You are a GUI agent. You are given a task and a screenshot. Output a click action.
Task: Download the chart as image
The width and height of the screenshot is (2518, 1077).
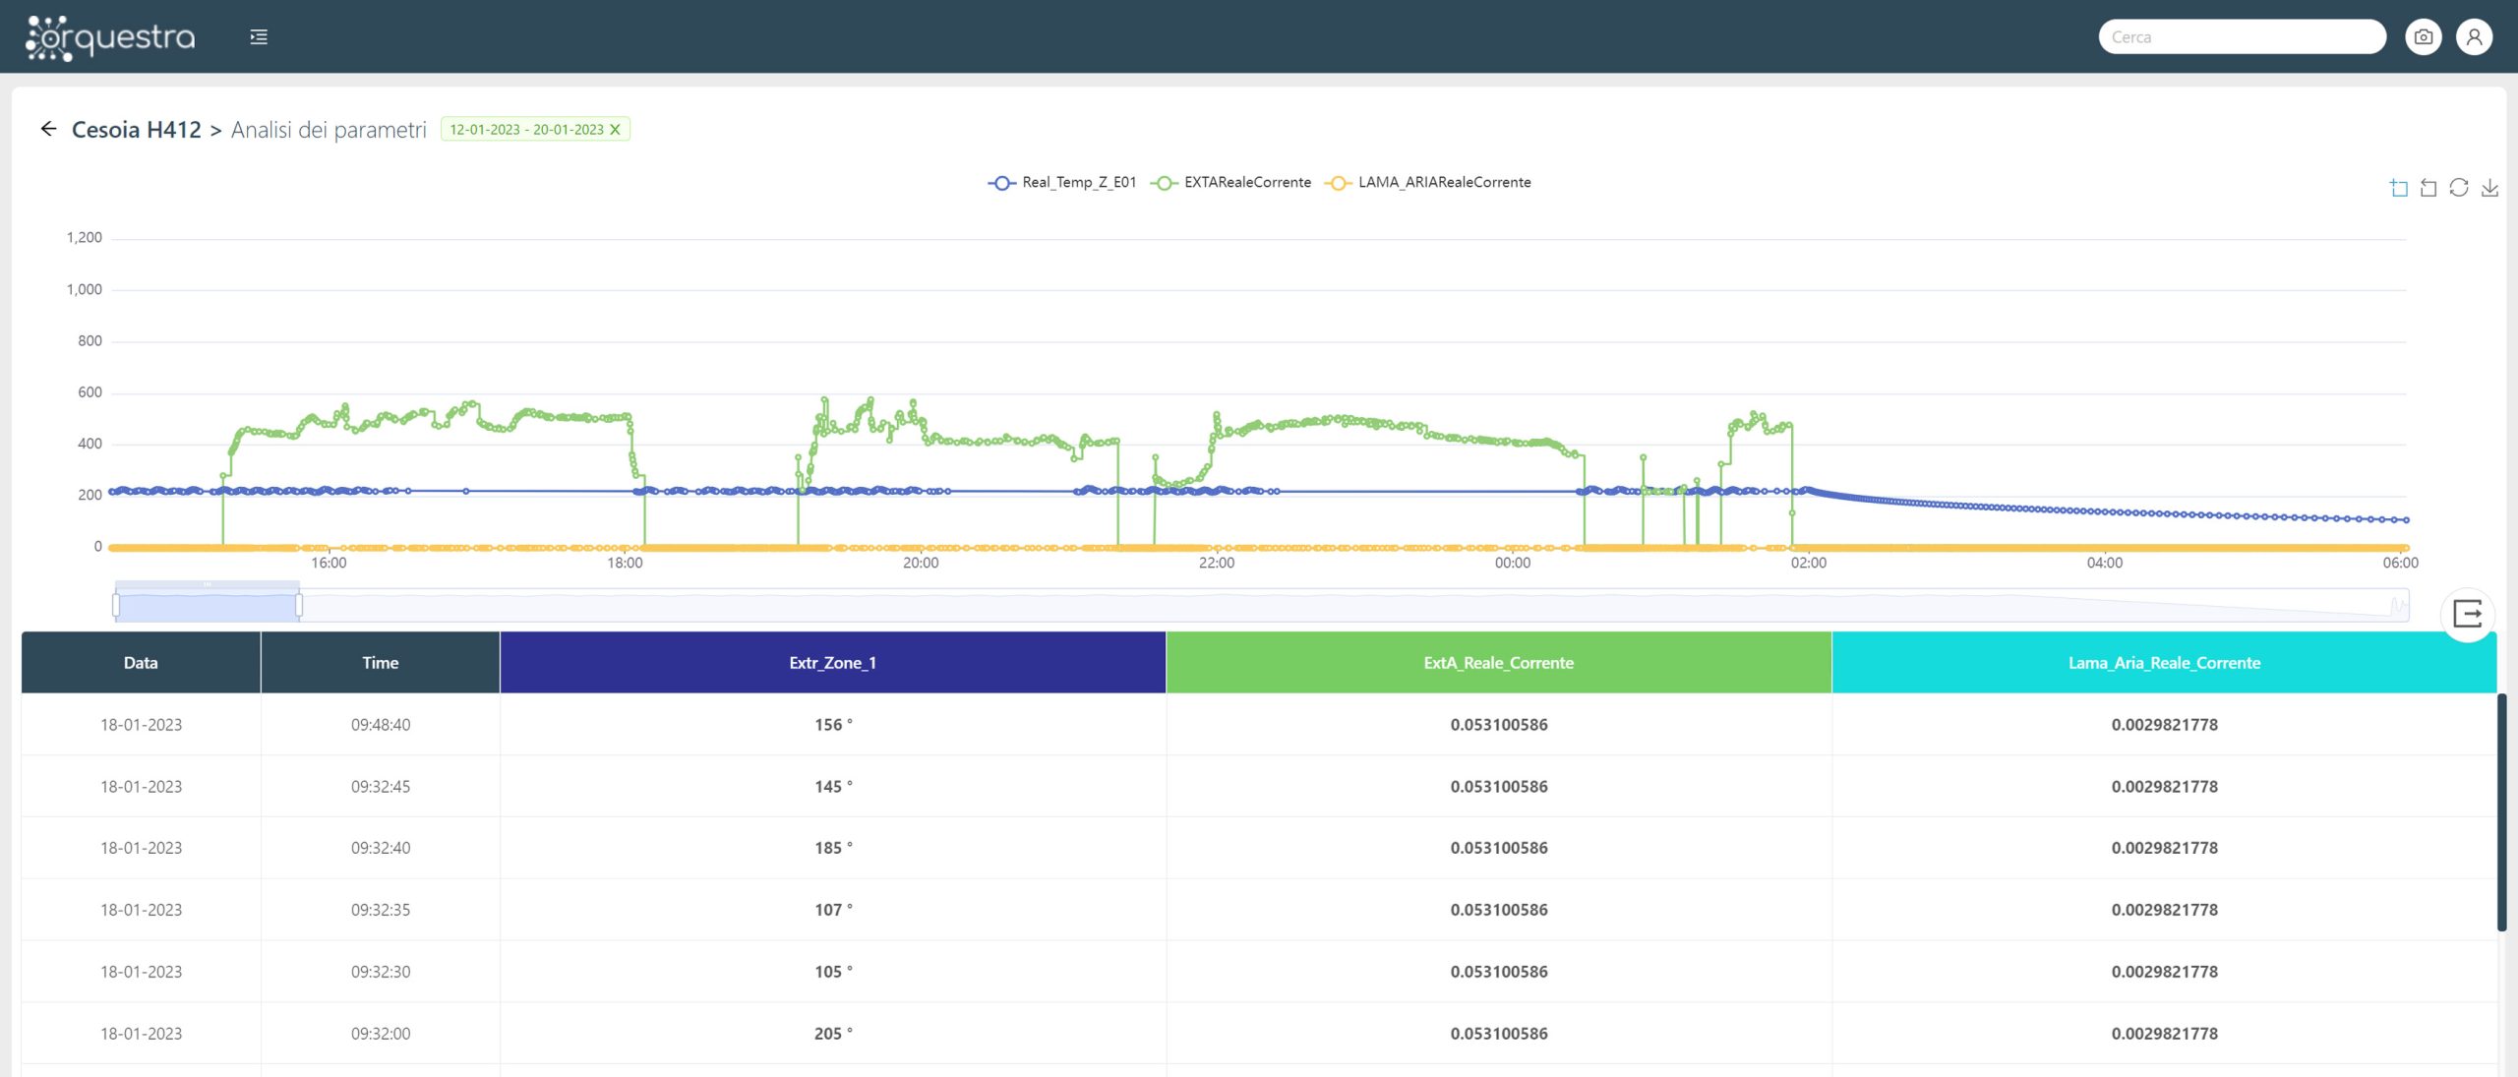click(x=2489, y=188)
